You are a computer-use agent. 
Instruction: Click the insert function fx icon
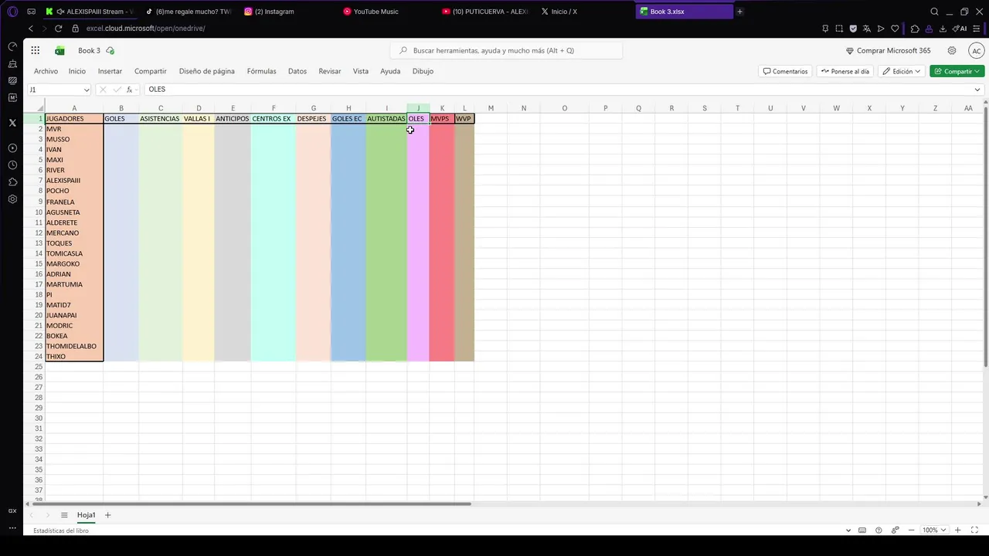(130, 90)
